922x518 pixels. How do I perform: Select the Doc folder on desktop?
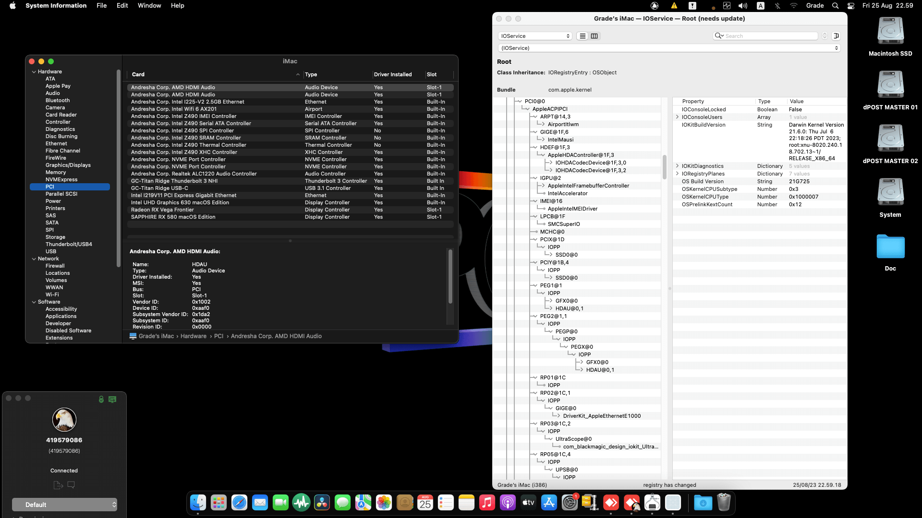click(890, 247)
